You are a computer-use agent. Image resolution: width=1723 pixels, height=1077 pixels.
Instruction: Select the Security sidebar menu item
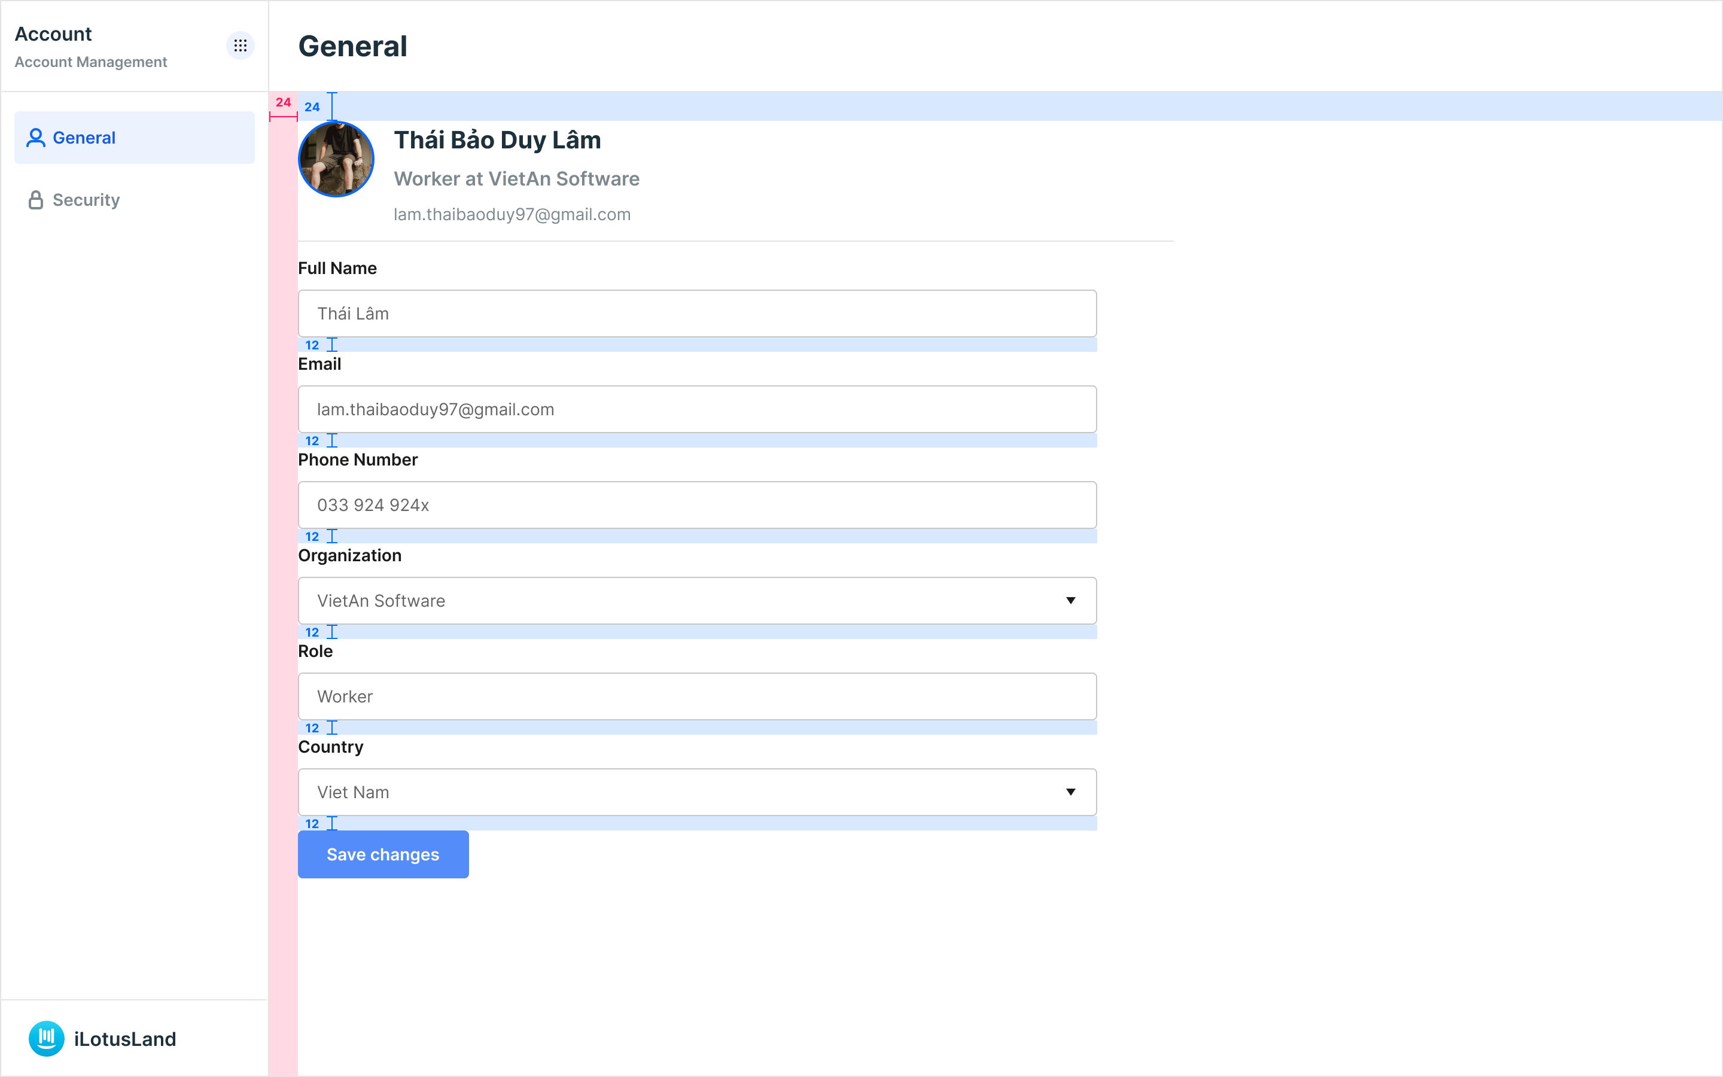[86, 200]
